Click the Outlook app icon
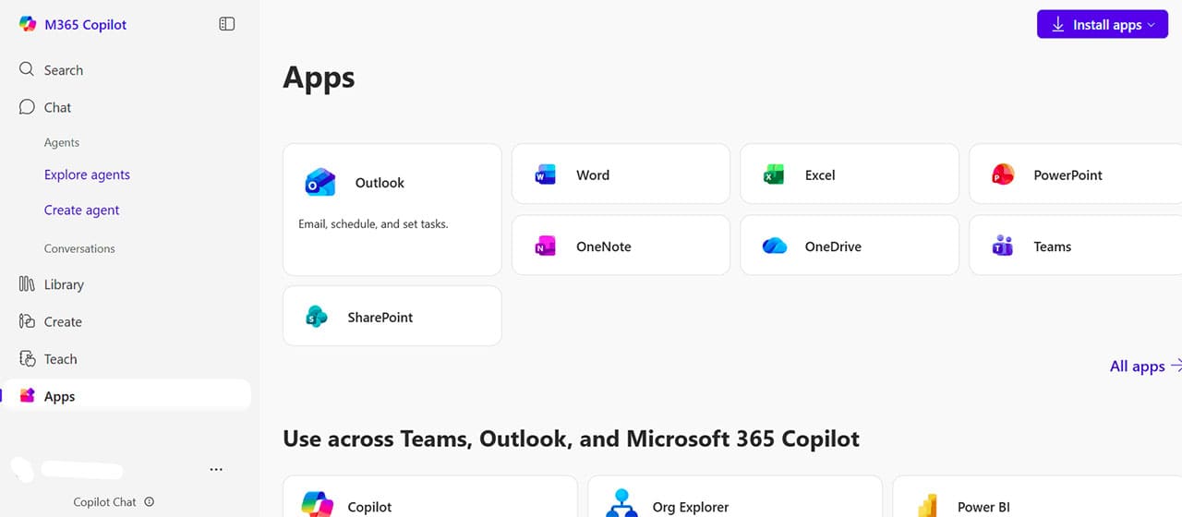 click(x=320, y=183)
